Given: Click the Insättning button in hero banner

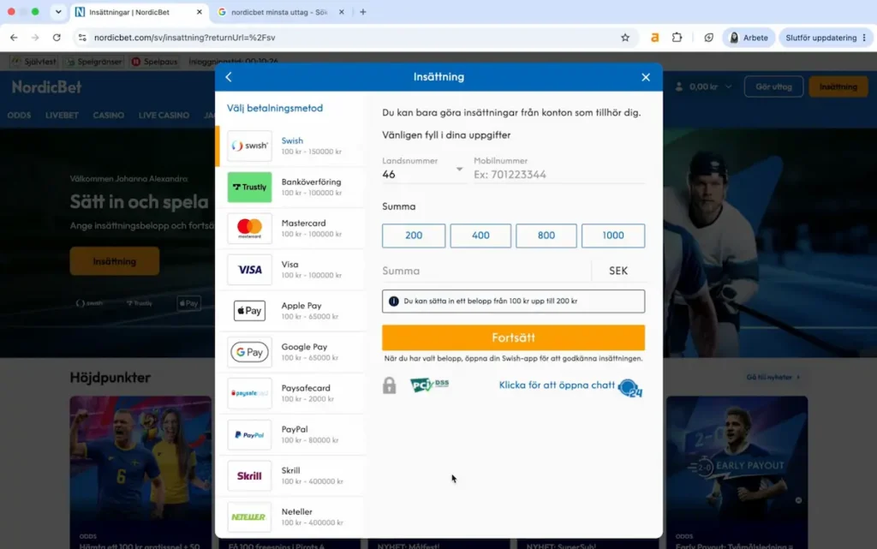Looking at the screenshot, I should click(x=115, y=261).
